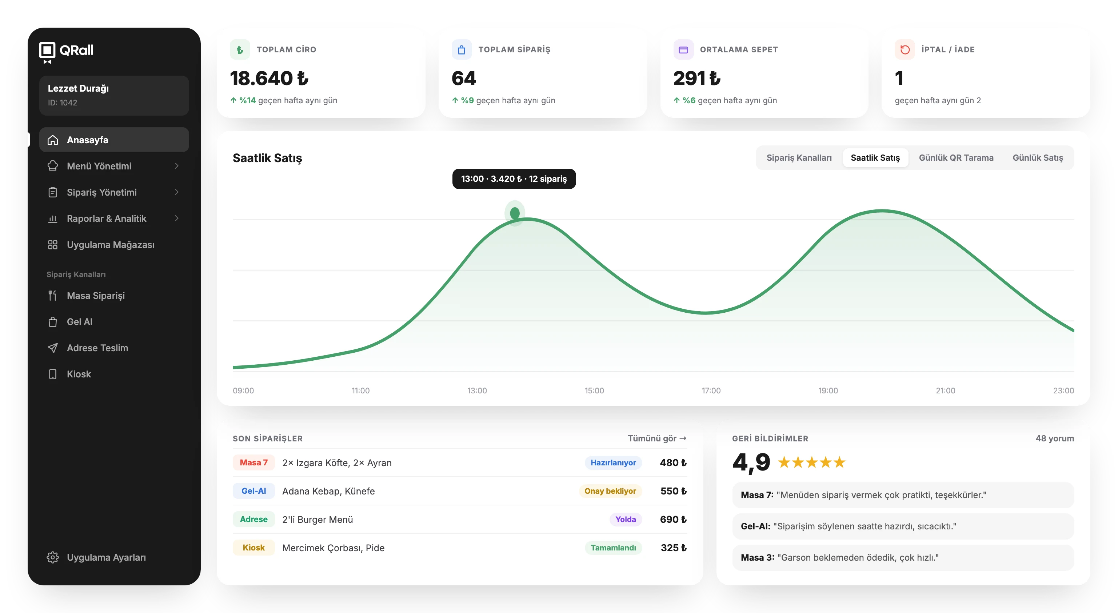Open the Masa 3 feedback comment

coord(903,557)
